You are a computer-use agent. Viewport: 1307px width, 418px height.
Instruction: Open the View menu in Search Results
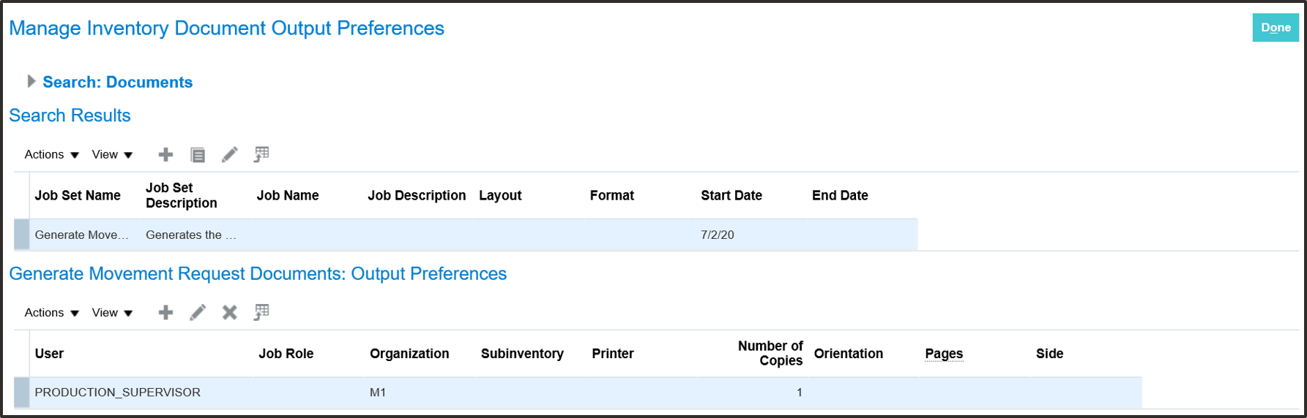tap(112, 155)
